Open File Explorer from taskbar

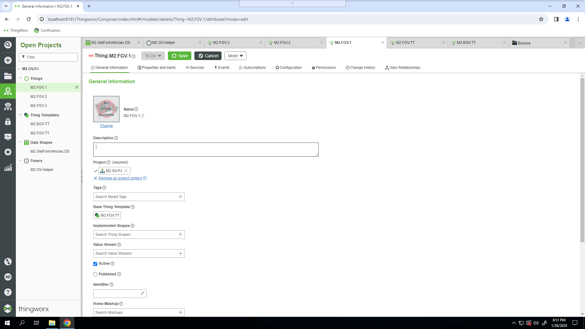pyautogui.click(x=52, y=323)
